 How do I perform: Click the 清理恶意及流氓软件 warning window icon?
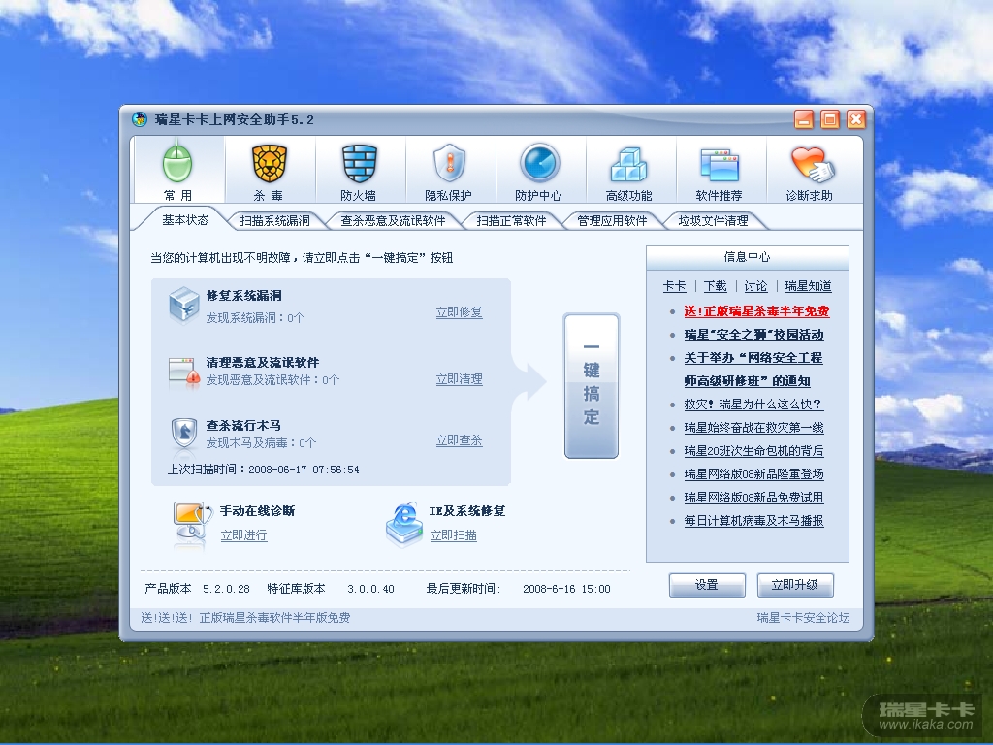click(x=184, y=372)
